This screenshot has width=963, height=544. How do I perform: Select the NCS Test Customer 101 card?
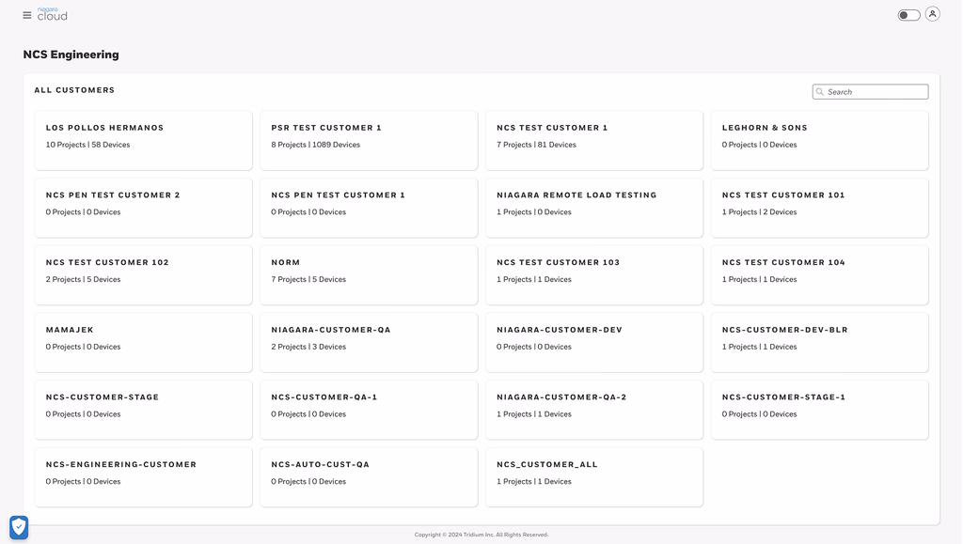point(819,208)
